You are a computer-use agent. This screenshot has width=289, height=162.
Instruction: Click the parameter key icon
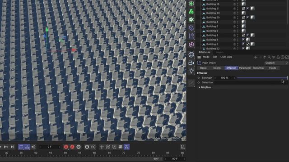pos(121,147)
